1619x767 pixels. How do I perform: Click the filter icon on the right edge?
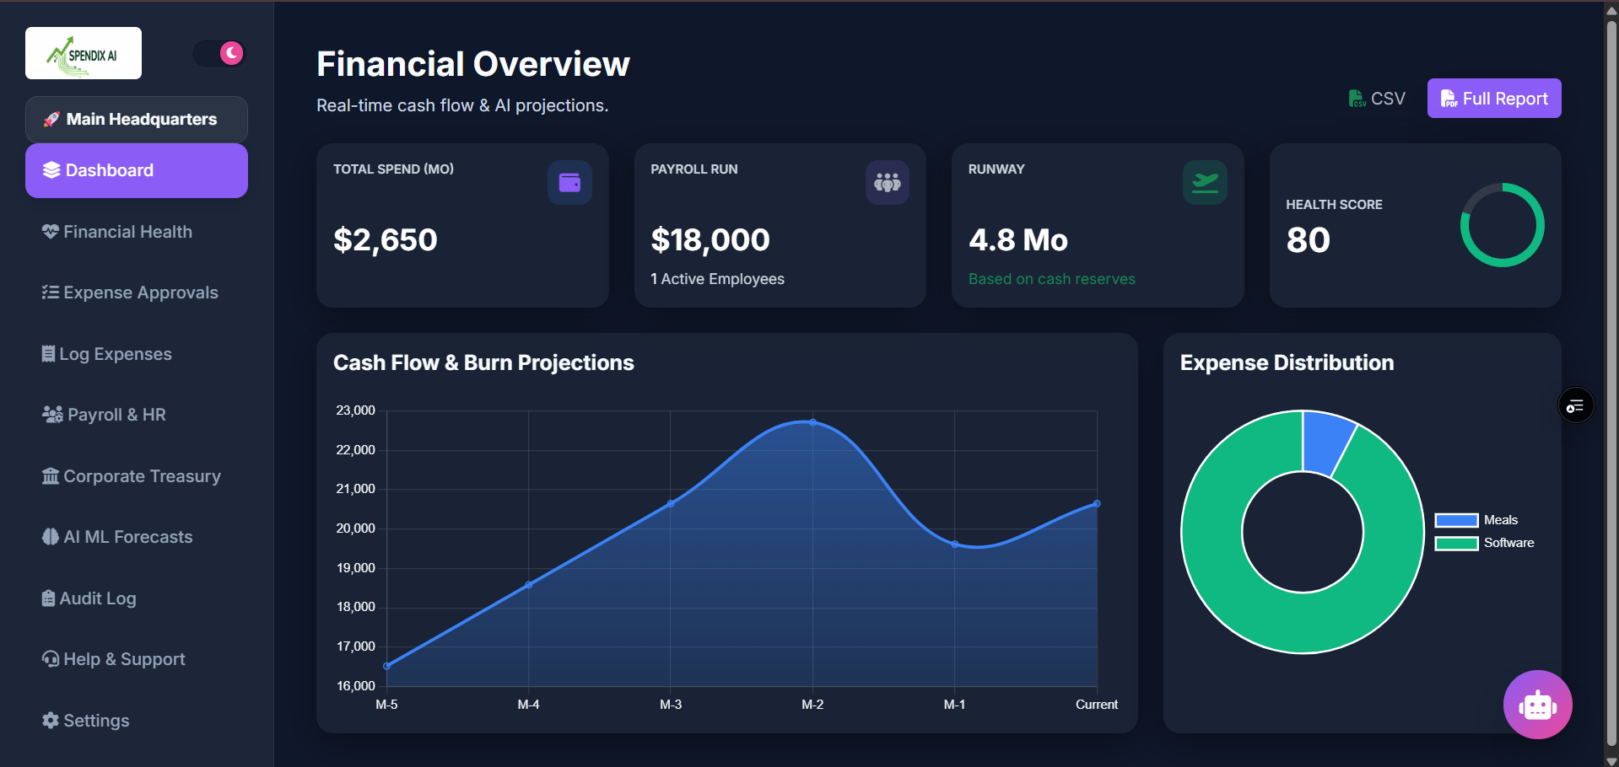(x=1574, y=405)
